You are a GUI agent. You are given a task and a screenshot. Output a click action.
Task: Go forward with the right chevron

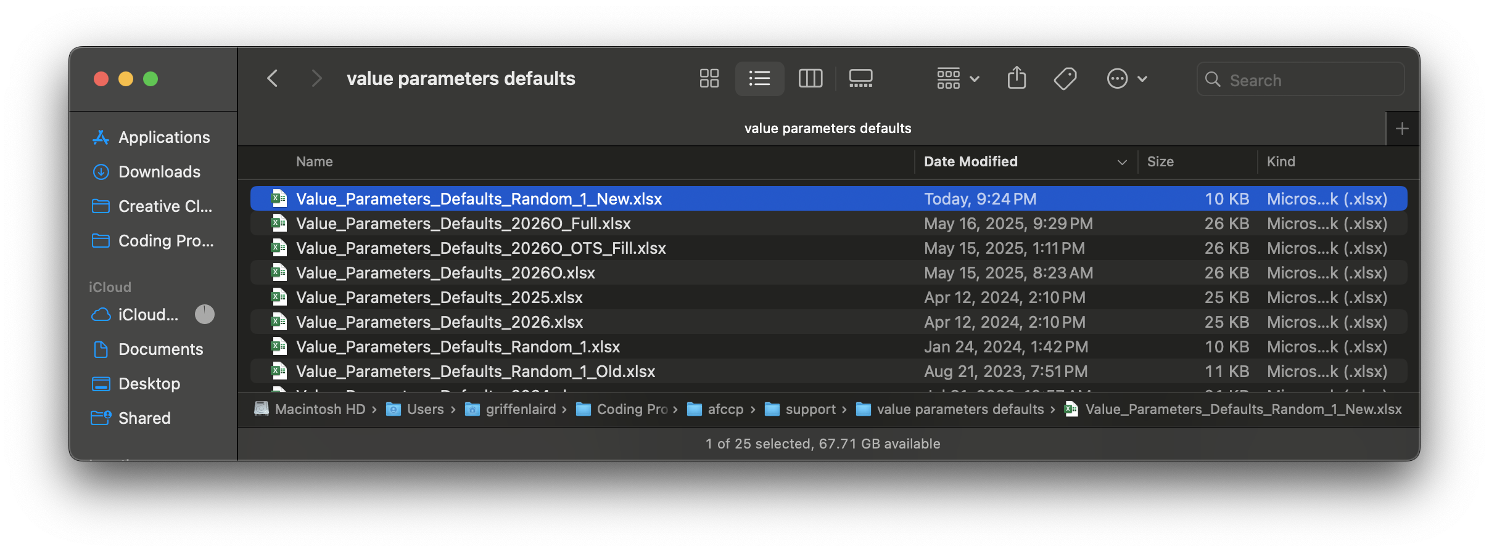coord(316,79)
